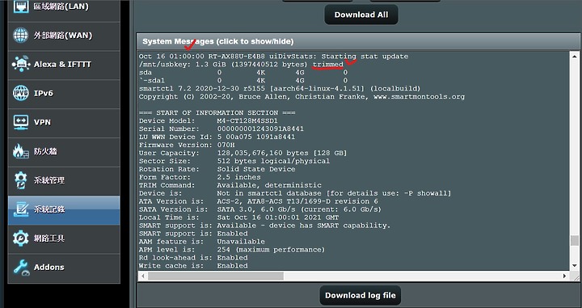Click the WAN globe icon
Image resolution: width=582 pixels, height=308 pixels.
click(21, 36)
